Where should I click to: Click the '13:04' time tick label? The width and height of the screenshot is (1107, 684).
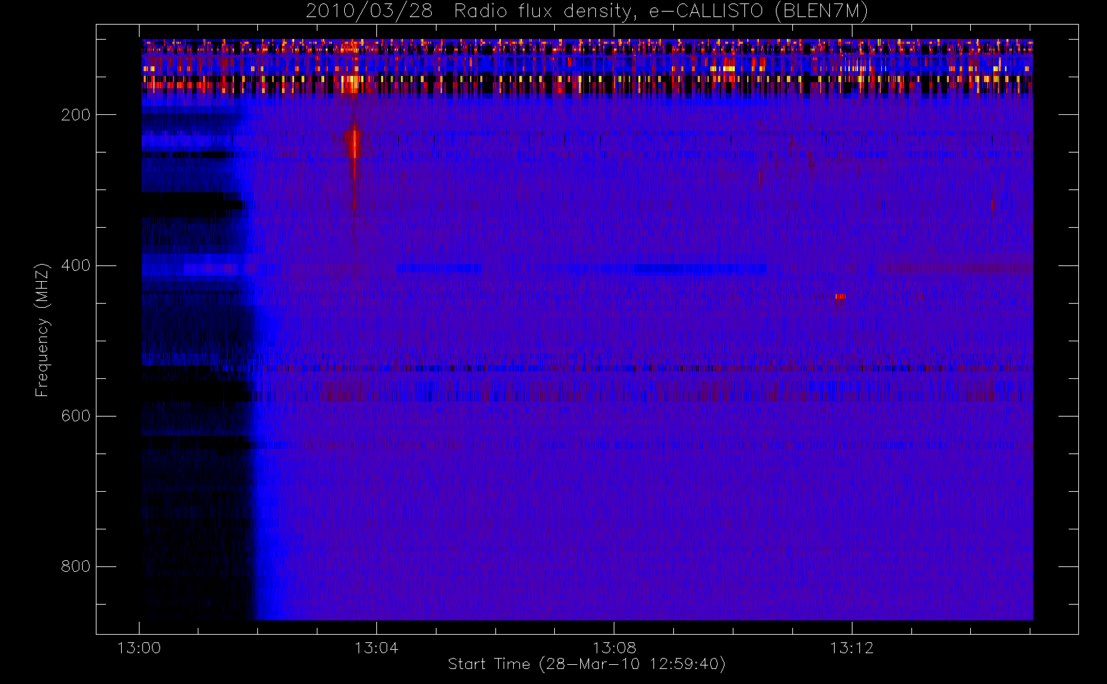pos(376,648)
